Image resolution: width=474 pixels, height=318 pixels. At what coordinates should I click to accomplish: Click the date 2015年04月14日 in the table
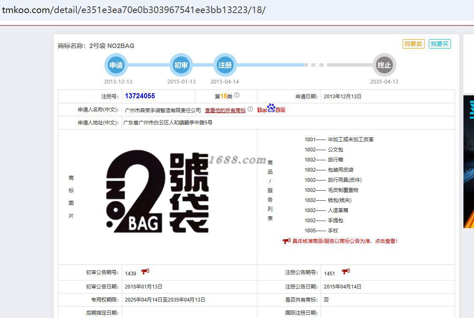[x=343, y=287]
